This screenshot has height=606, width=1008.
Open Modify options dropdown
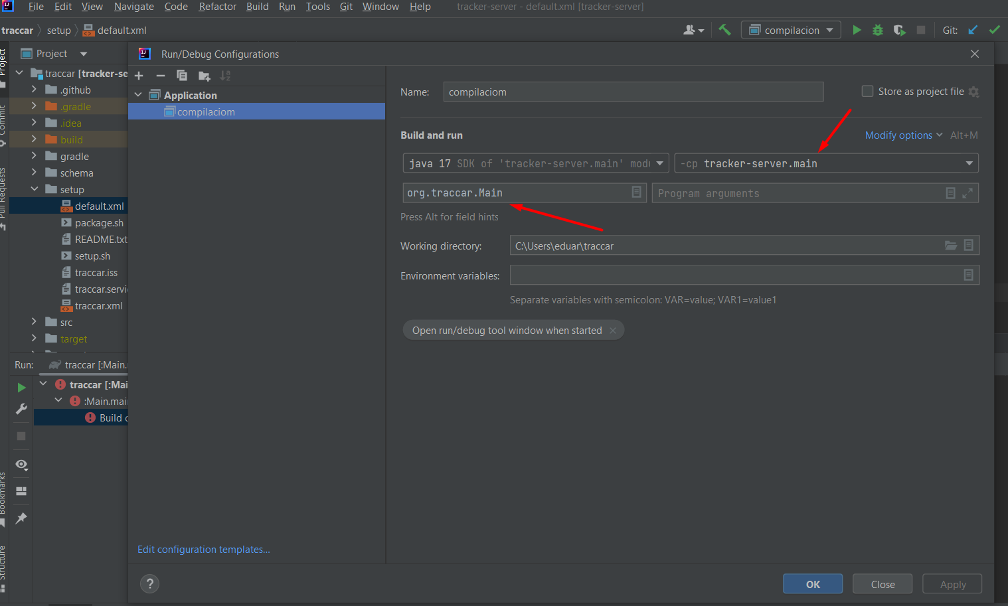904,135
